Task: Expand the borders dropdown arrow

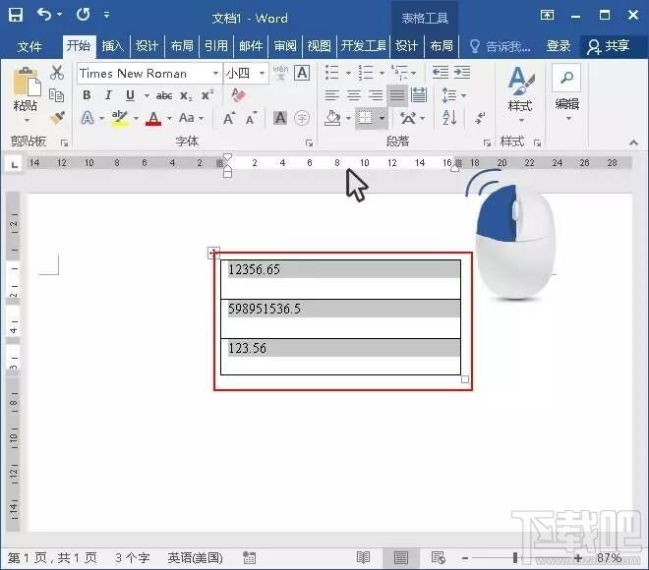Action: (383, 118)
